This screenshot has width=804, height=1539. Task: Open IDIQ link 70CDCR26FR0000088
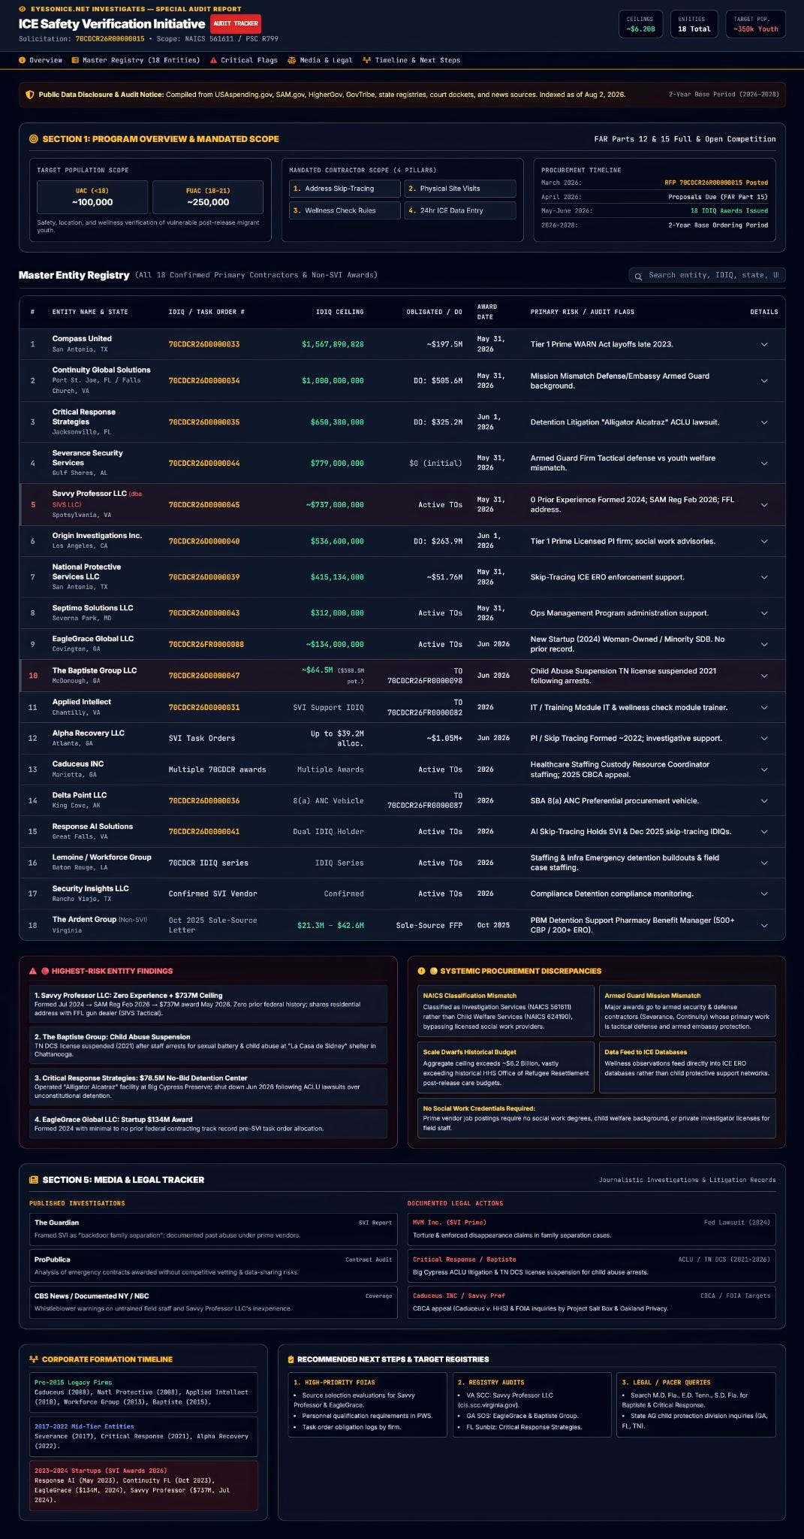point(206,644)
